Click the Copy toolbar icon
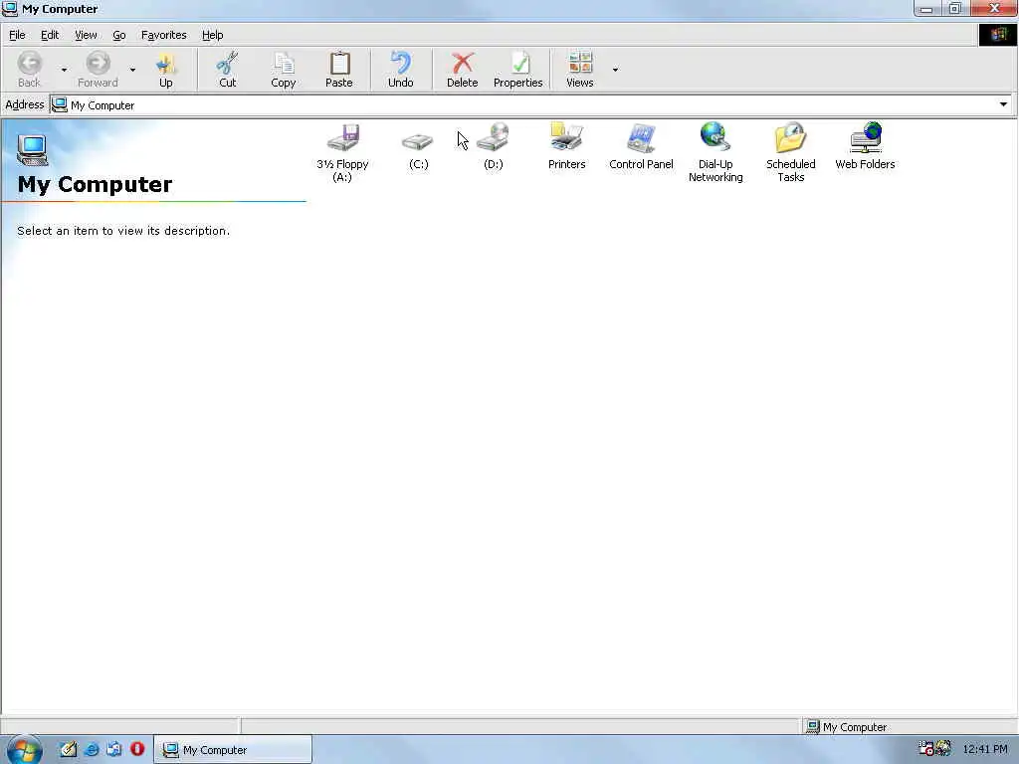The image size is (1019, 764). click(x=284, y=70)
